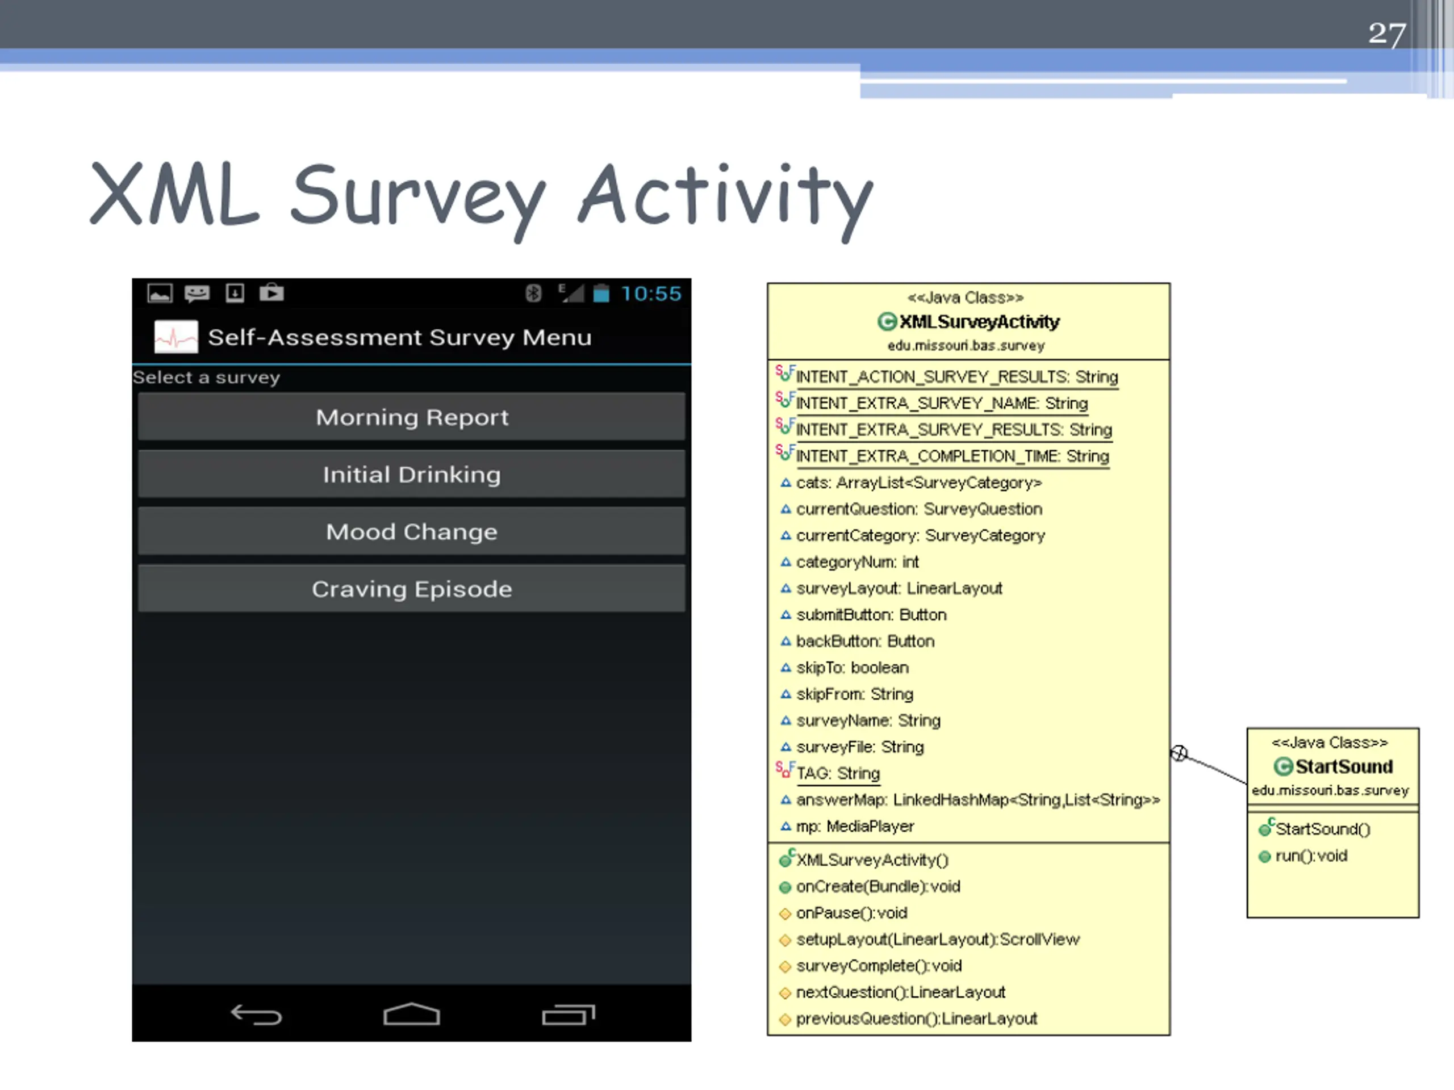
Task: Click the constructor icon beside StartSound()
Action: pyautogui.click(x=1266, y=827)
